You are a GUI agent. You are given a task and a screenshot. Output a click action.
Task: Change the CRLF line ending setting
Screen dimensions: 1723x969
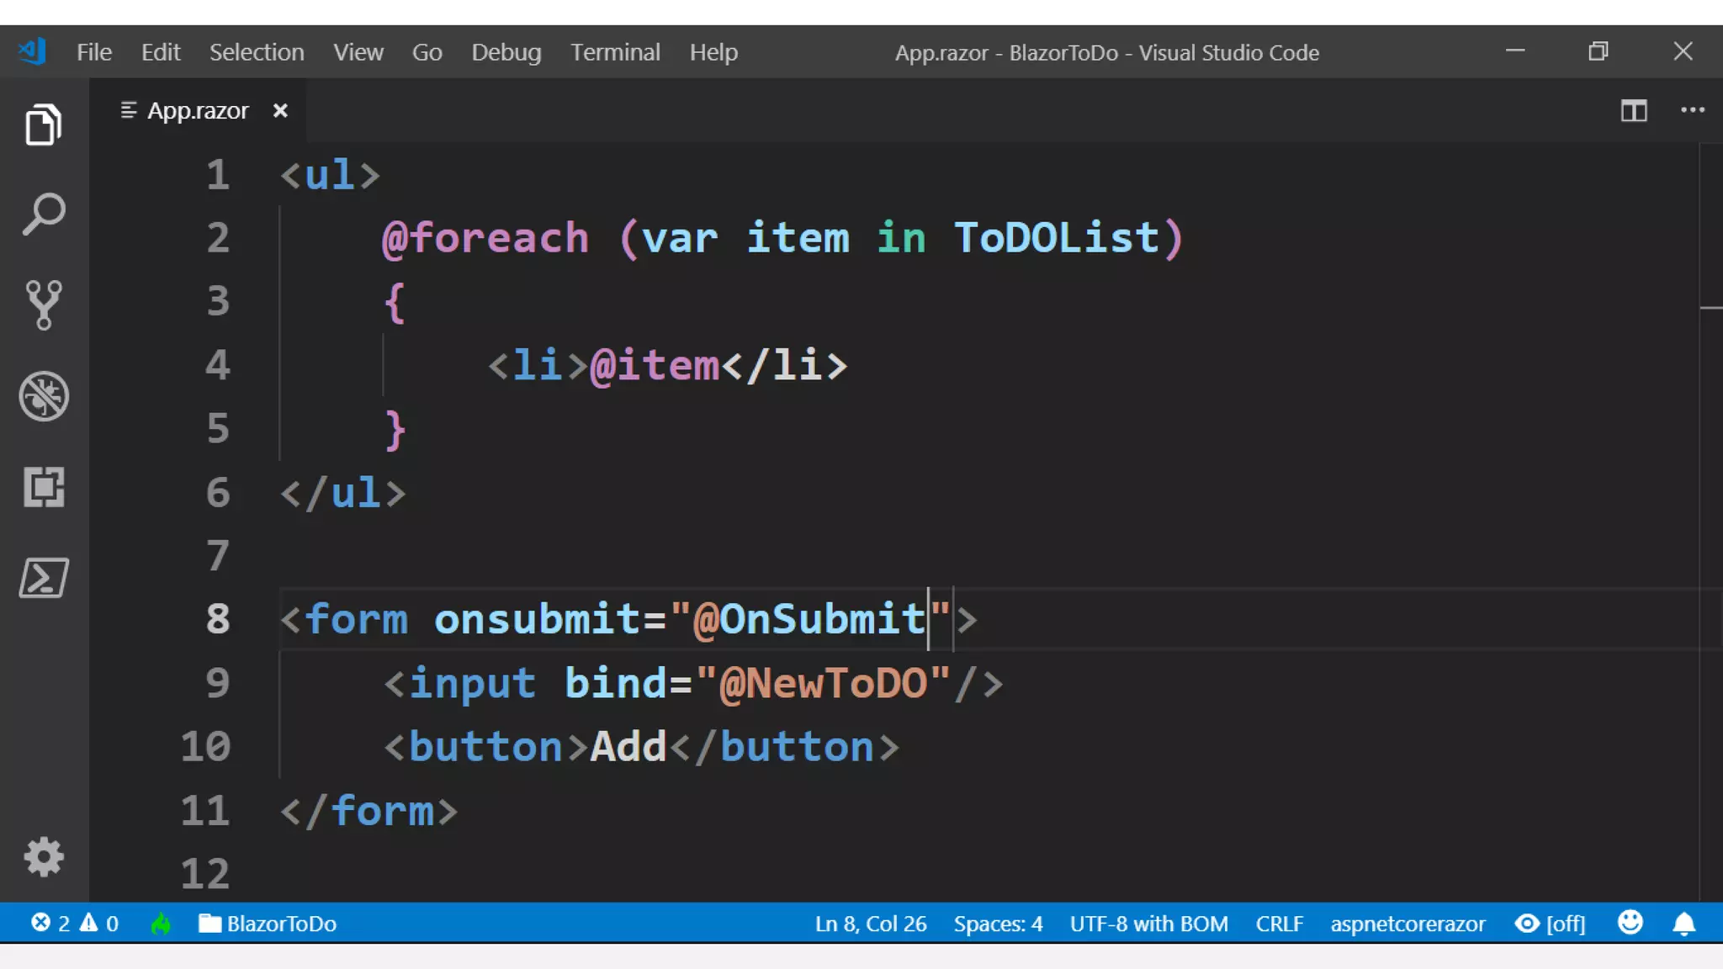[x=1279, y=924]
